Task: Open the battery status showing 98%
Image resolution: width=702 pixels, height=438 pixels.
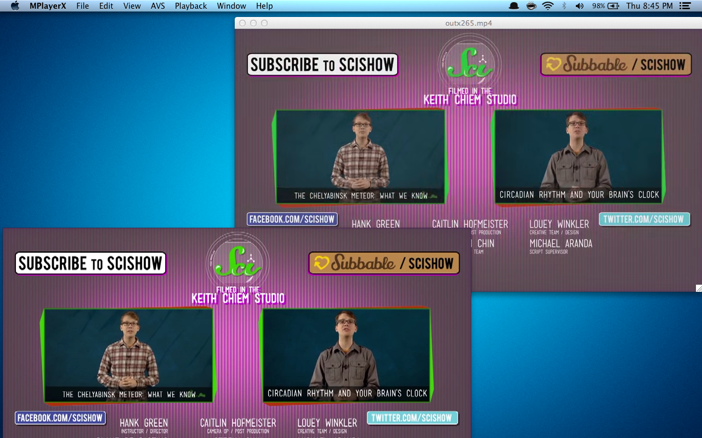Action: pyautogui.click(x=606, y=6)
